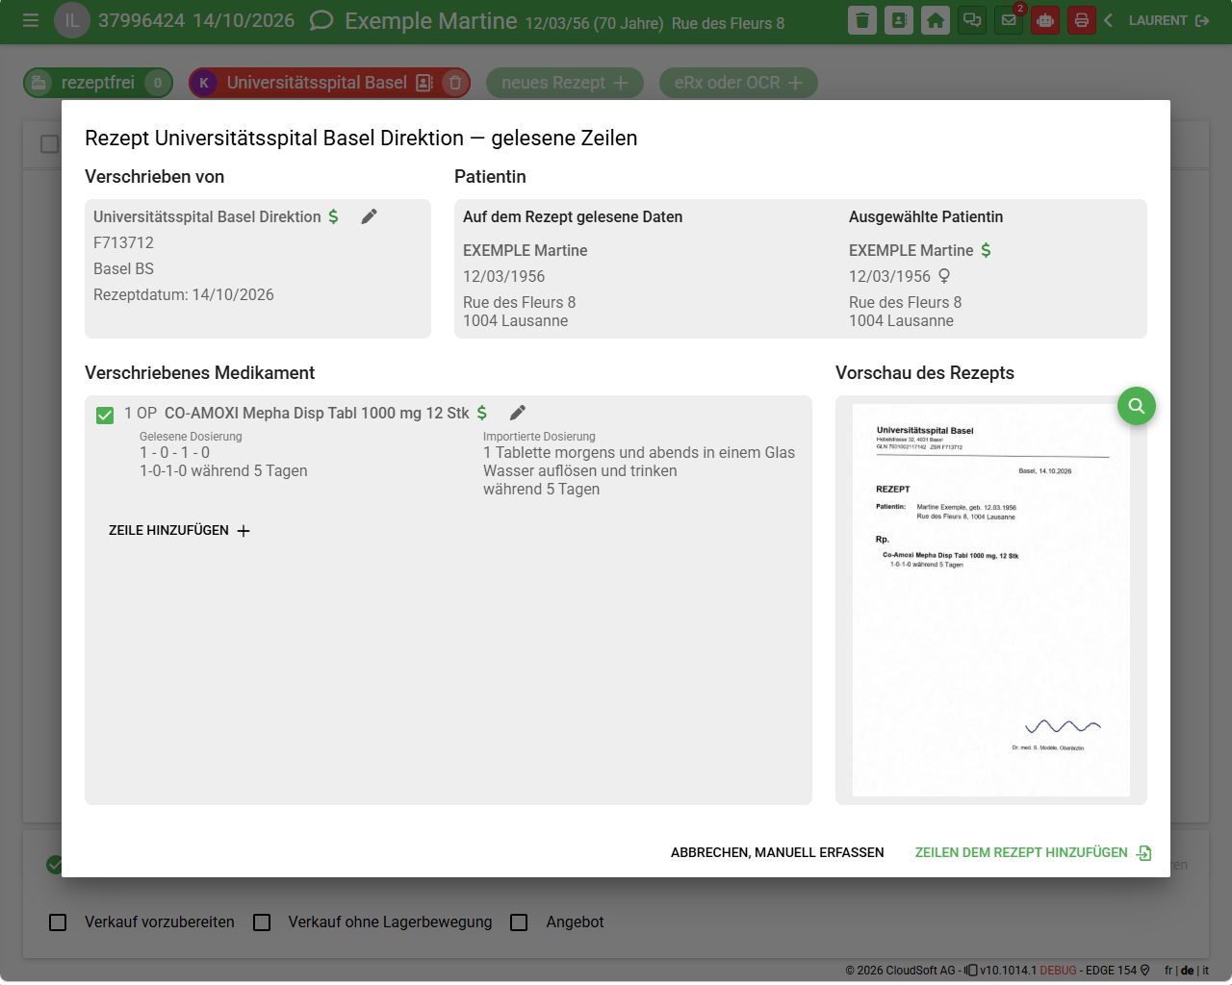Viewport: 1232px width, 985px height.
Task: Edit the CO-AMOXI medication line with pencil
Action: 518,413
